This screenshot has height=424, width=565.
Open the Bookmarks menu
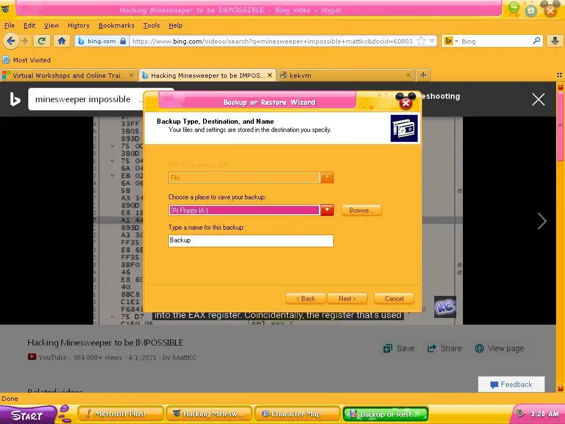coord(116,25)
